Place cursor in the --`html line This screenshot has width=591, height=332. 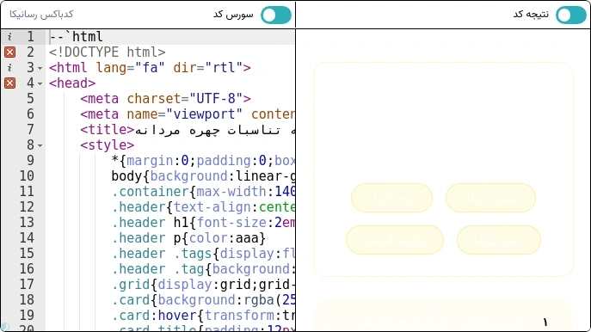tap(77, 36)
